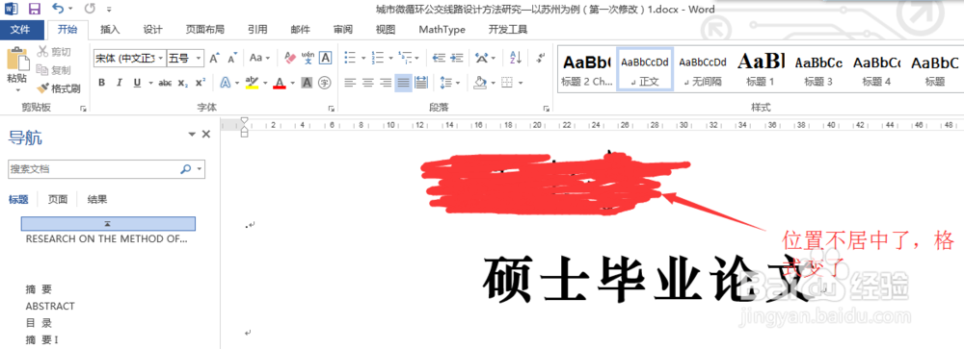Click the multilevel list icon

click(x=405, y=59)
